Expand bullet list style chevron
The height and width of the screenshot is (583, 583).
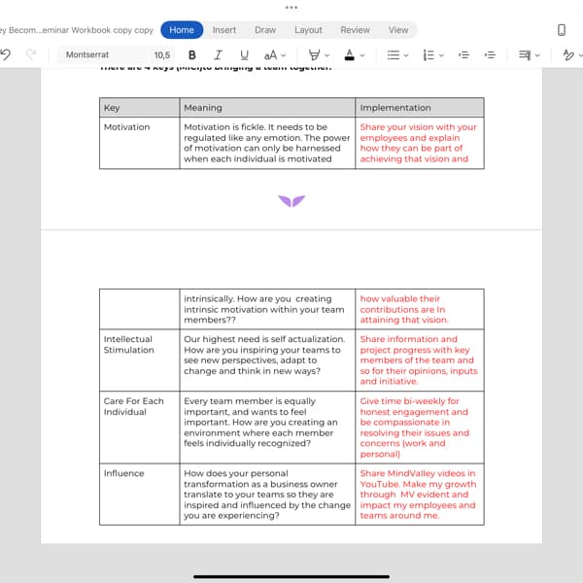(x=406, y=55)
